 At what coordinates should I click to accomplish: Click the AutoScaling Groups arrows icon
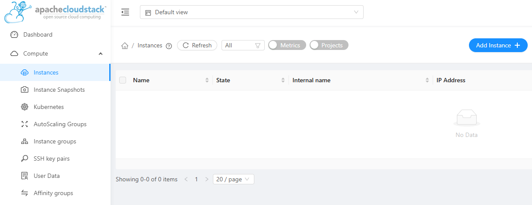click(x=25, y=124)
